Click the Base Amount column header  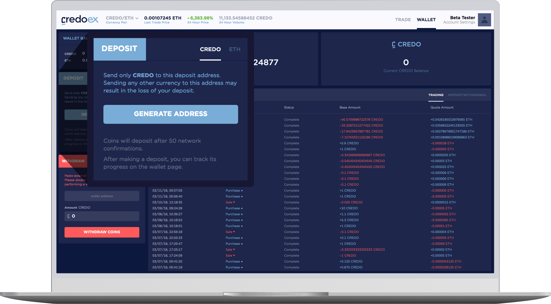(350, 108)
